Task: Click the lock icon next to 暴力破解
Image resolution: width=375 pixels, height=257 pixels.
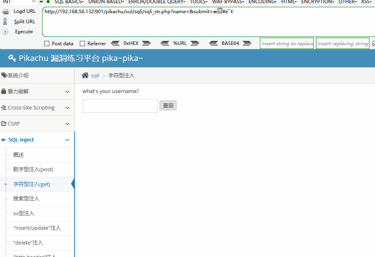Action: [x=4, y=91]
